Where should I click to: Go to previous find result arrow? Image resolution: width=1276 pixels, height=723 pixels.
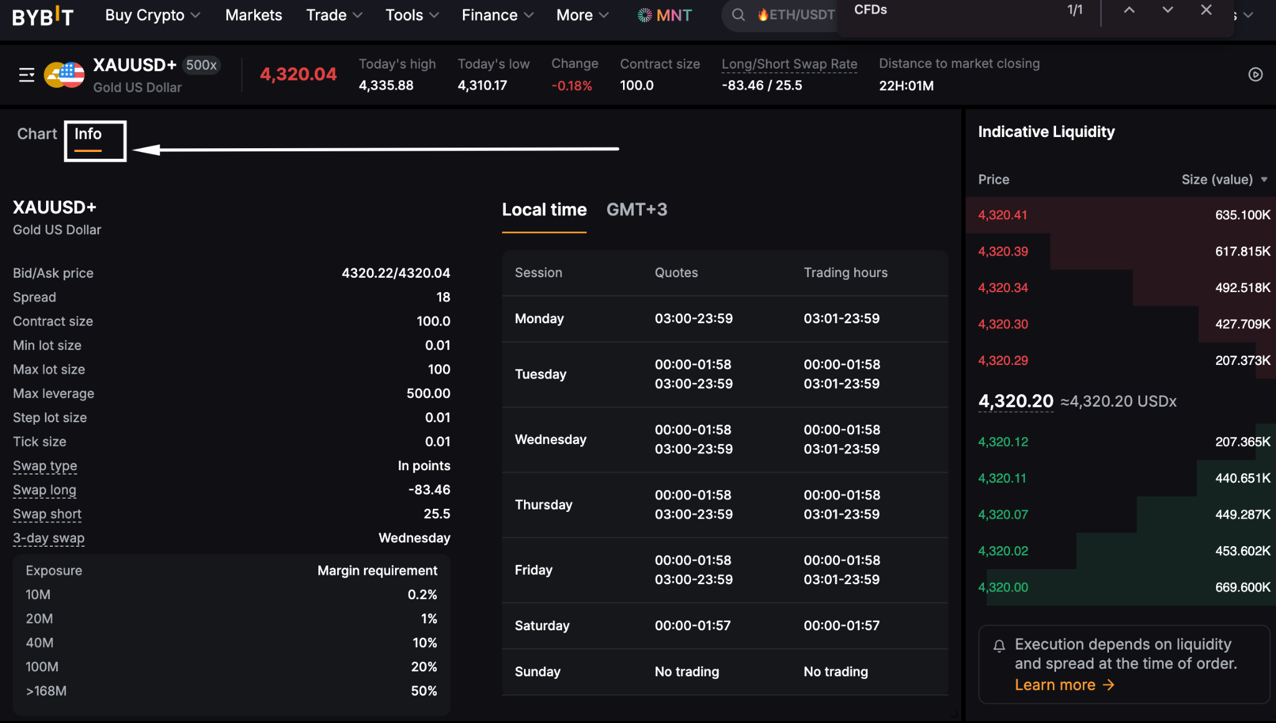1129,10
